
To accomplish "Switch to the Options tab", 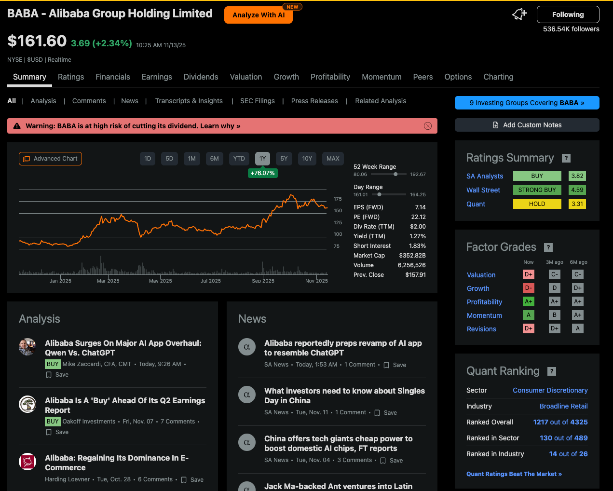I will (458, 77).
